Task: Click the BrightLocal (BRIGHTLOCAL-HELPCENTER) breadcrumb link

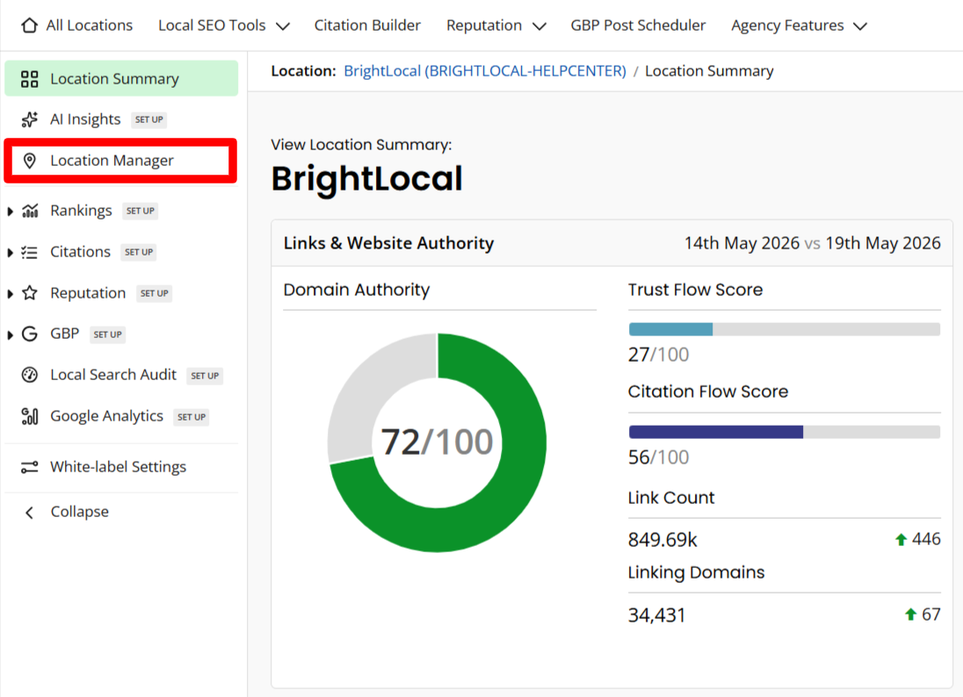Action: point(484,71)
